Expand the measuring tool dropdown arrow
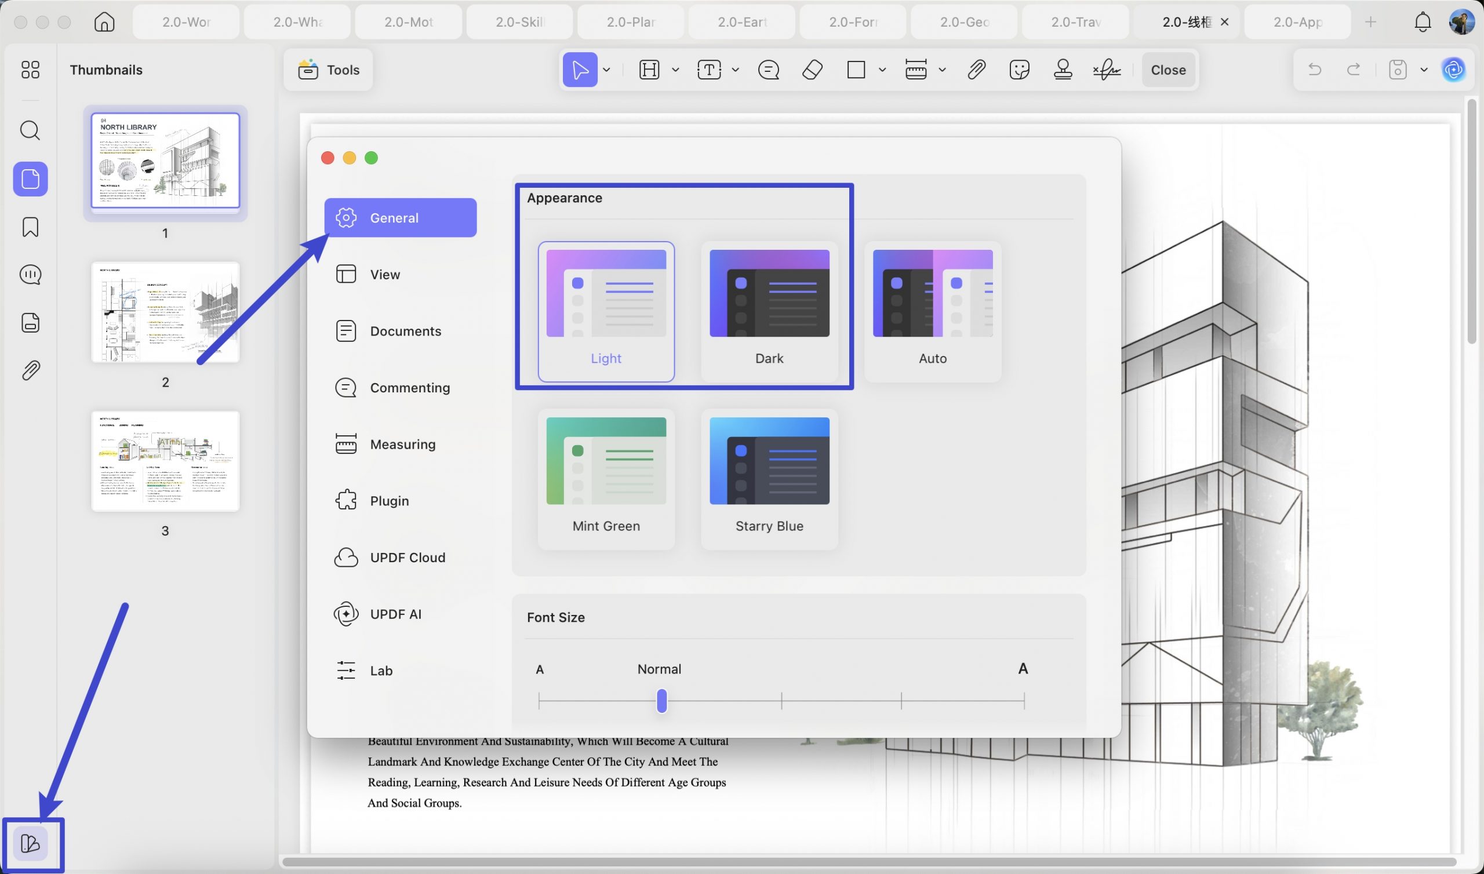 (942, 70)
